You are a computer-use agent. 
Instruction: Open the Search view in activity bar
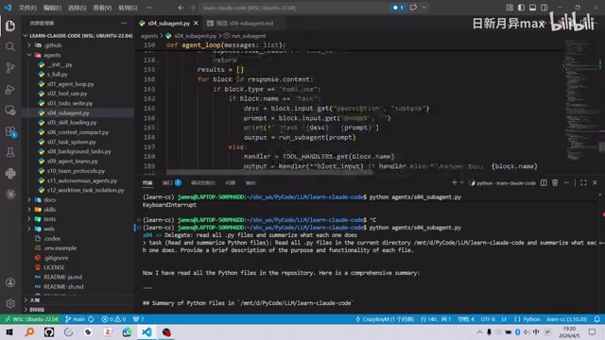10,46
